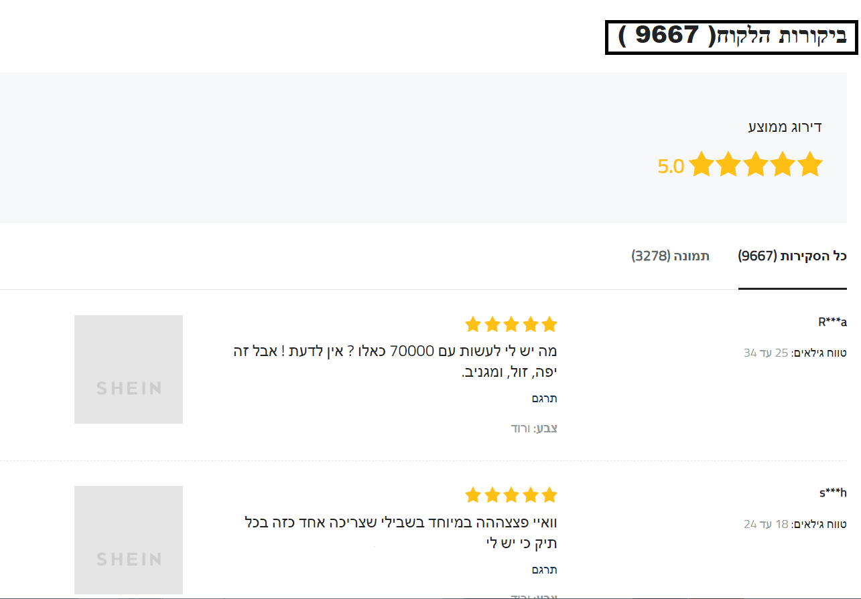Image resolution: width=861 pixels, height=599 pixels.
Task: Click the reviewer name R***a
Action: point(832,322)
